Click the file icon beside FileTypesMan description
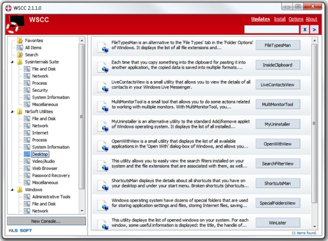This screenshot has height=241, width=328. (103, 47)
